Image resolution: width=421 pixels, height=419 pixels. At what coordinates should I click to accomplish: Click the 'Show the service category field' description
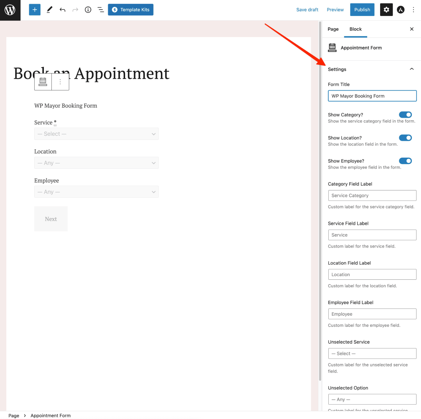[371, 121]
